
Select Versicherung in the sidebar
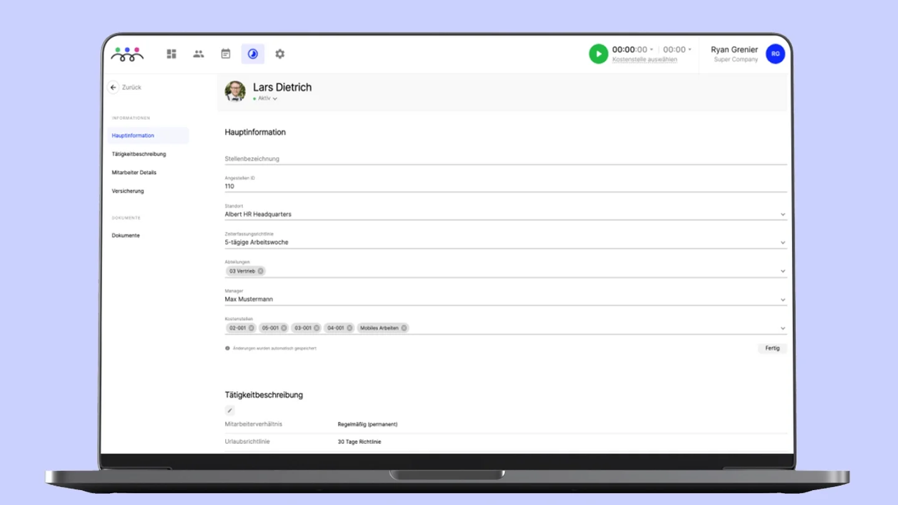click(x=128, y=191)
